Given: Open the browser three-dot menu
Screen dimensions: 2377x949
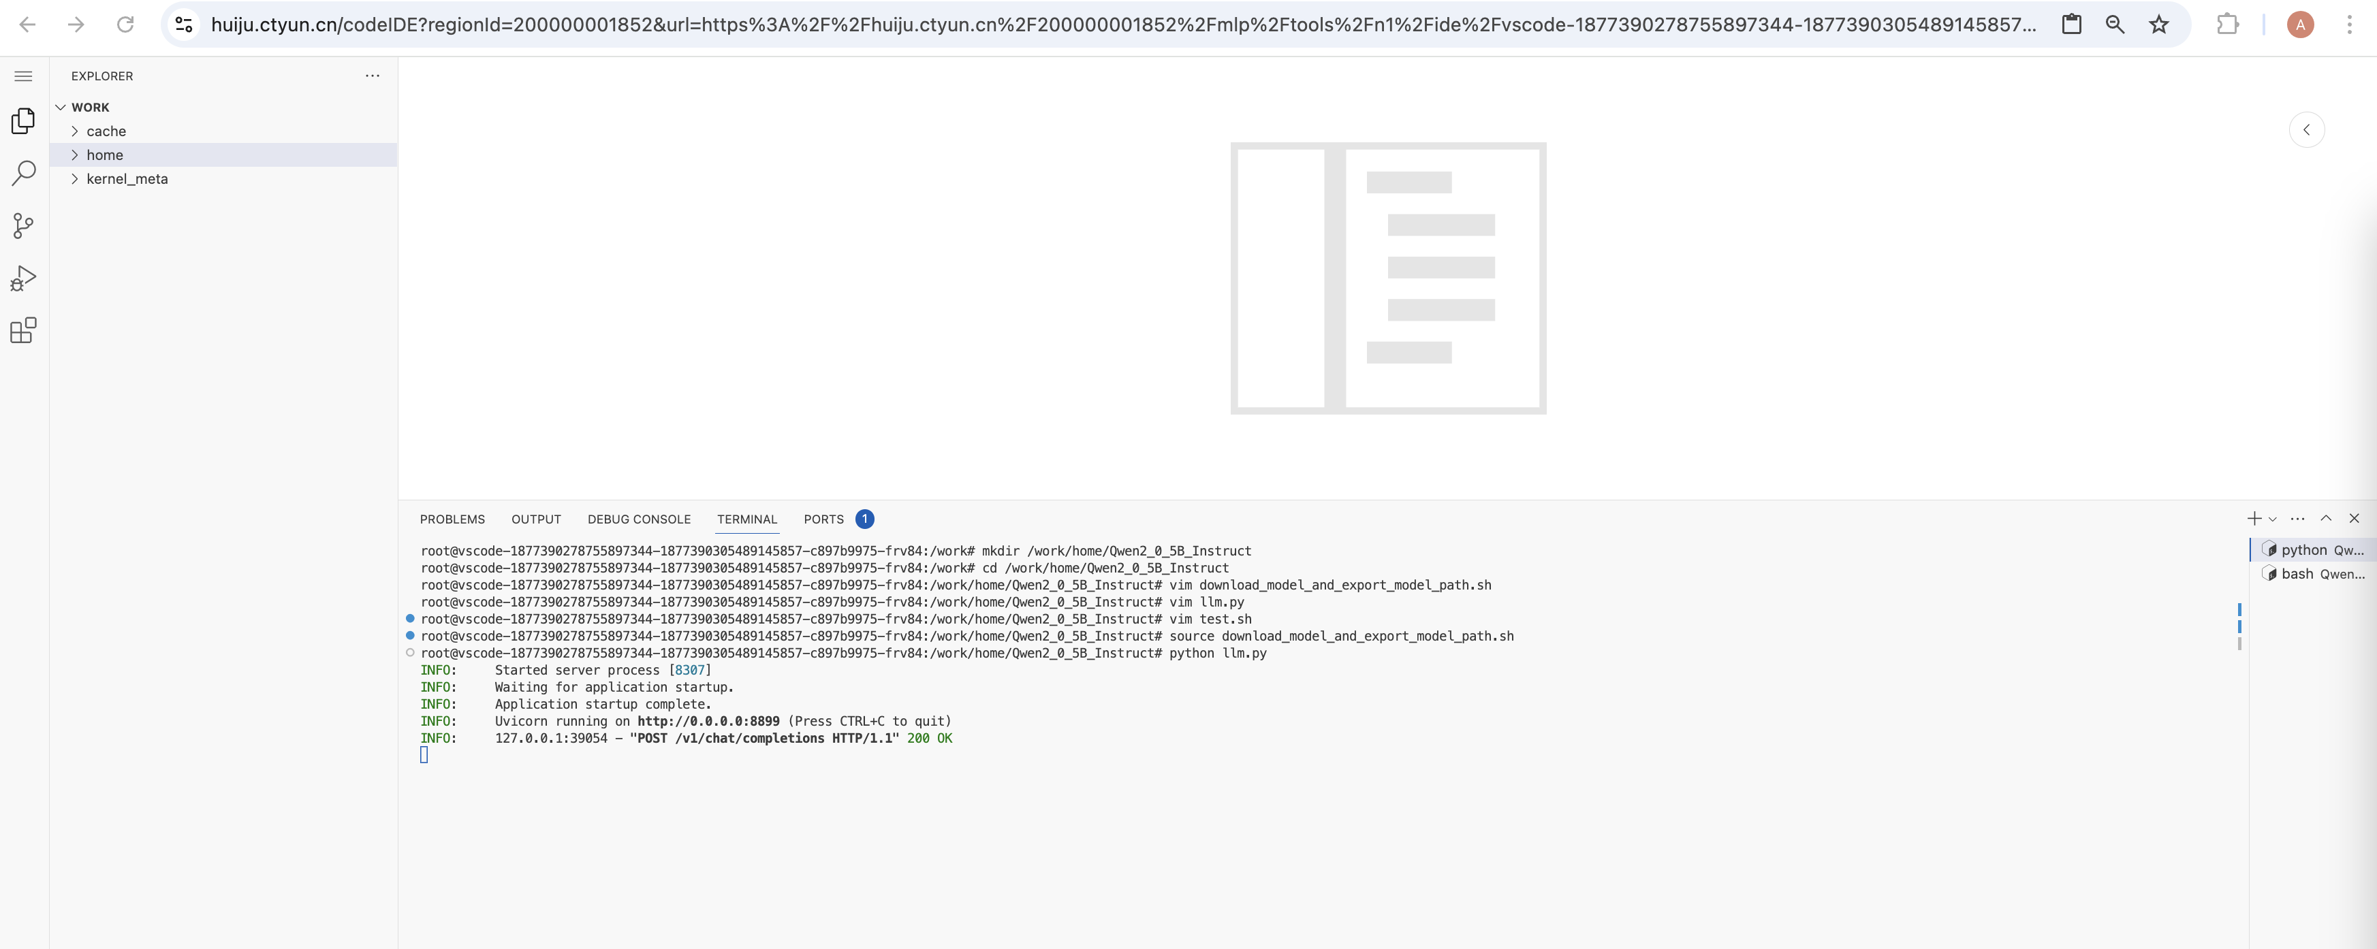Looking at the screenshot, I should [x=2349, y=25].
